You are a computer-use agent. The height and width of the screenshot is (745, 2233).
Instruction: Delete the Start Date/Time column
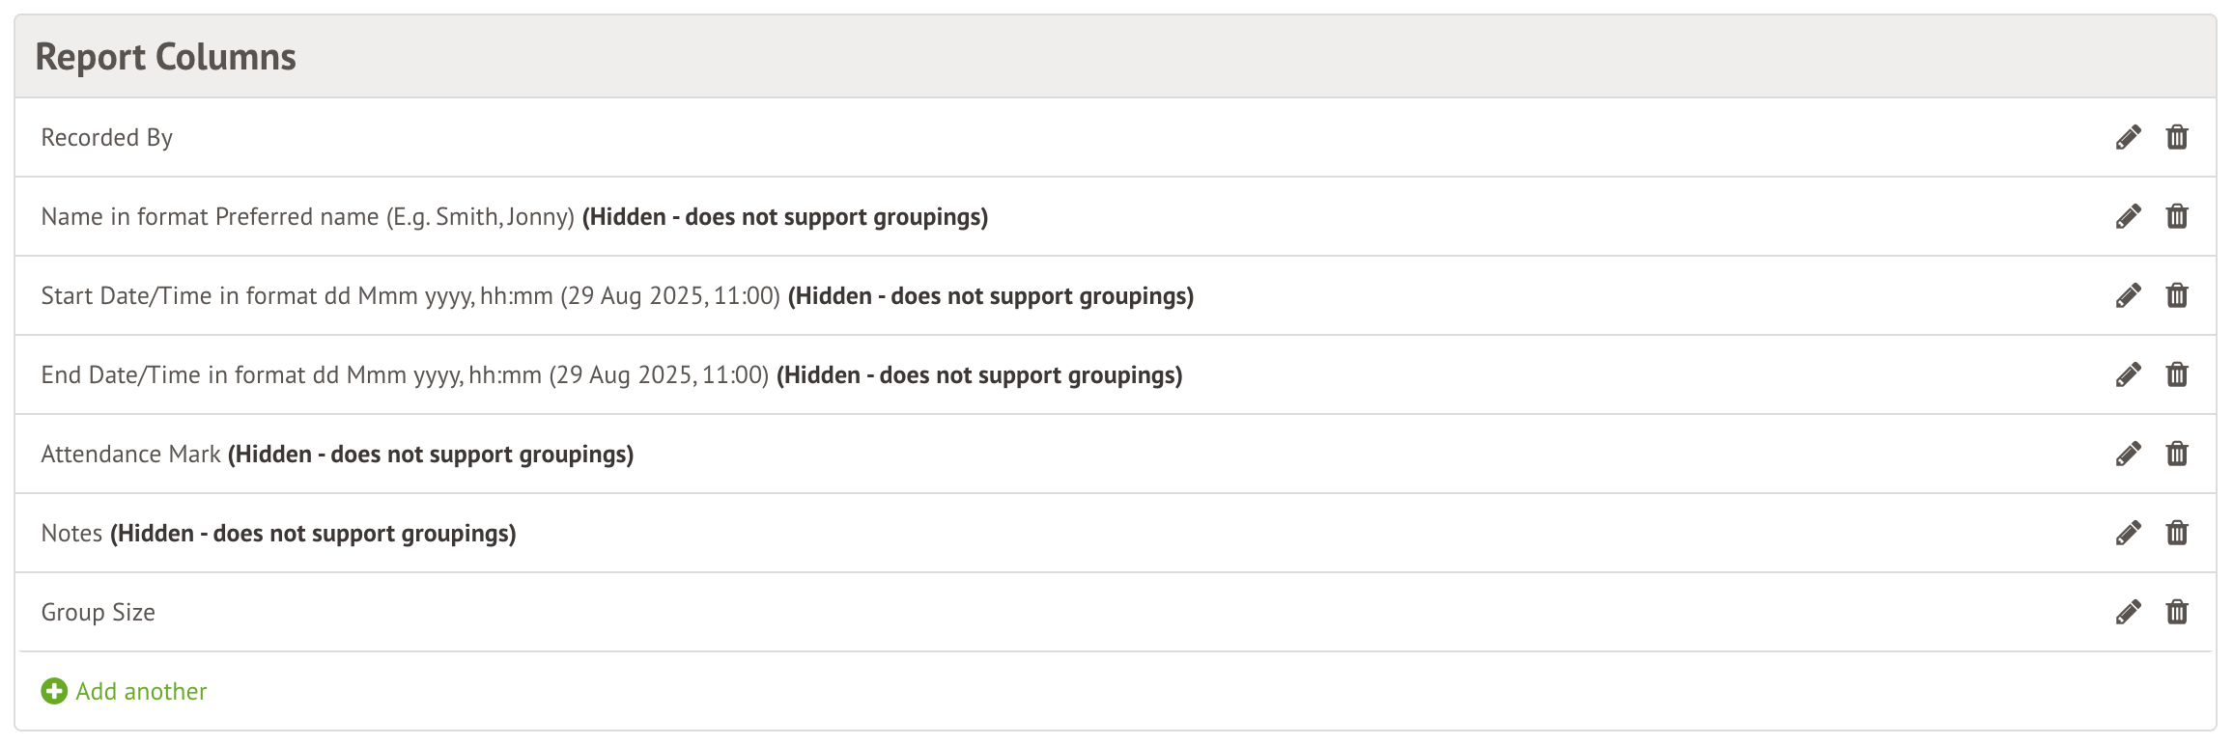click(2177, 295)
